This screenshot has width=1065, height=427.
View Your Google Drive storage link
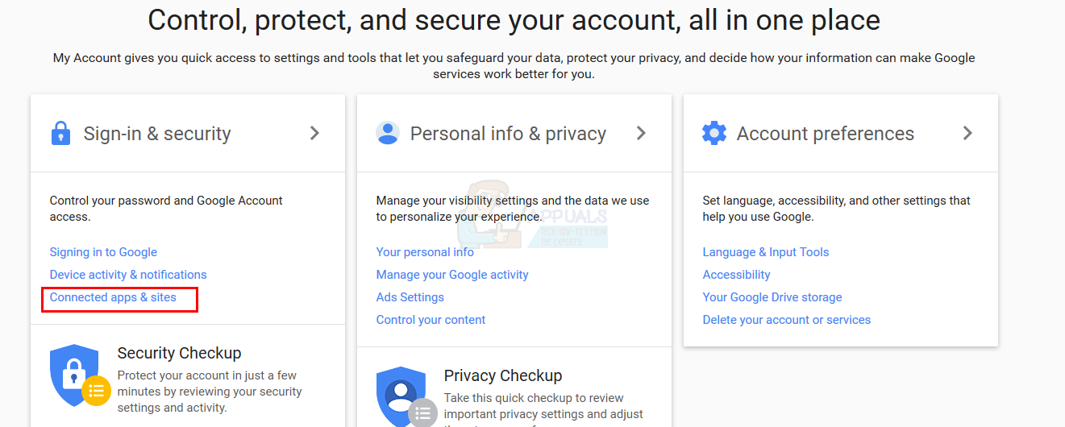pos(772,297)
